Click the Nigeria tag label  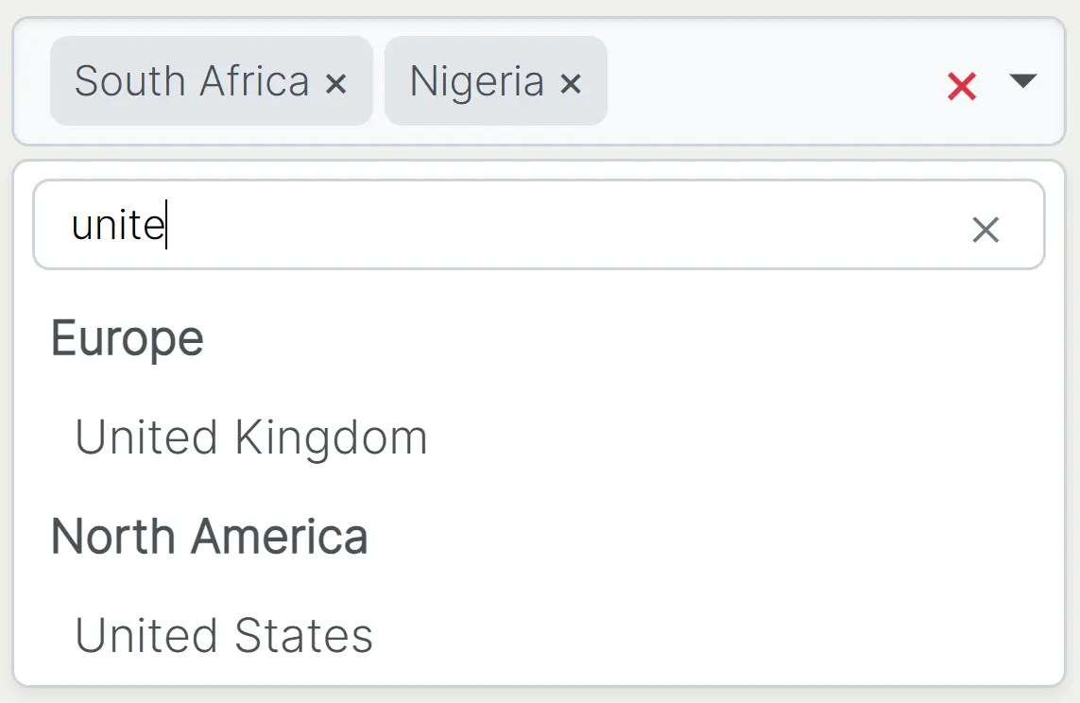[476, 81]
